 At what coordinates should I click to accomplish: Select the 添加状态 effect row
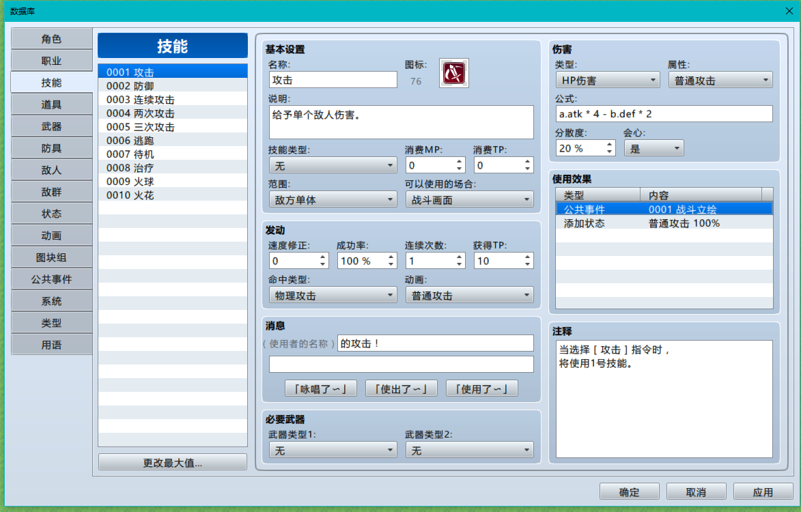click(664, 223)
